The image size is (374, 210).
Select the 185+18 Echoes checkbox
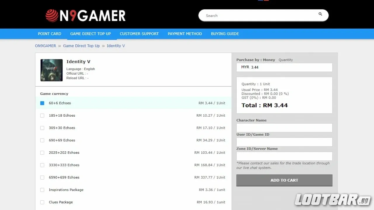point(42,116)
